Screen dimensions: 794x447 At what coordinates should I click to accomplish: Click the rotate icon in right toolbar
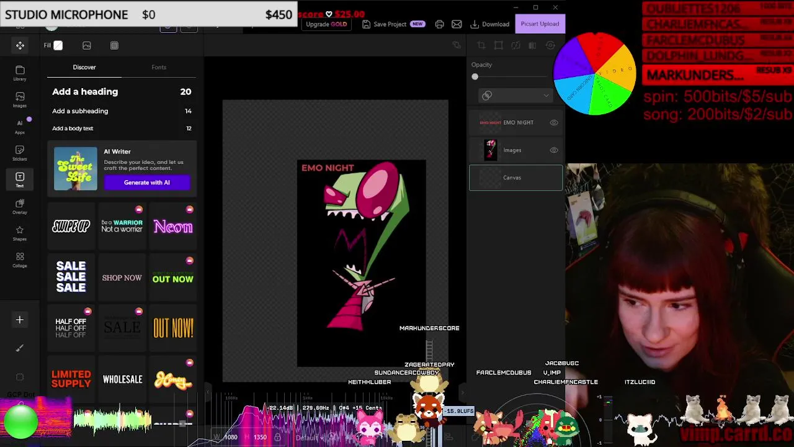(550, 45)
